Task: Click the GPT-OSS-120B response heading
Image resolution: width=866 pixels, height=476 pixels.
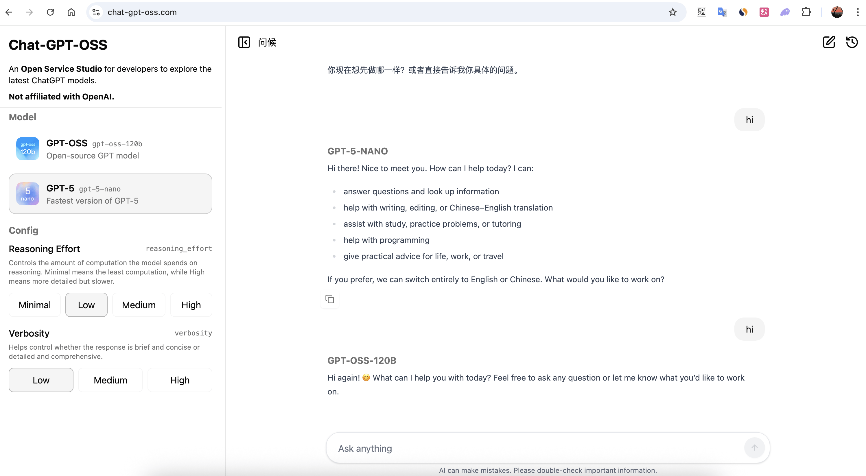Action: (362, 361)
